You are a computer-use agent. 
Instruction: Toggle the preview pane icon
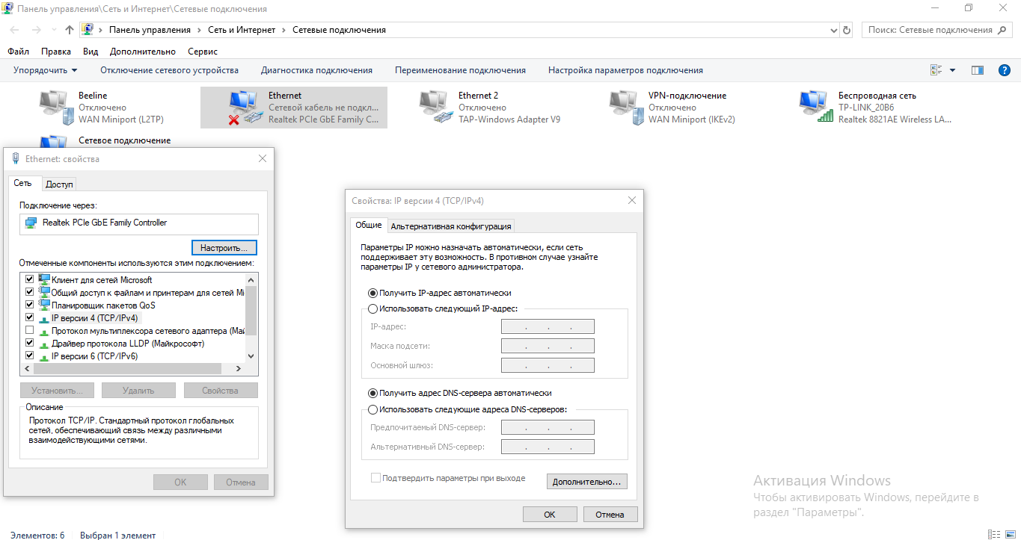click(x=977, y=70)
